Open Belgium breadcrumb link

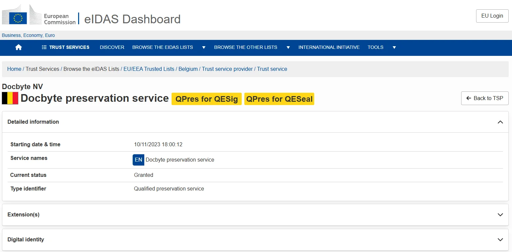(x=188, y=69)
